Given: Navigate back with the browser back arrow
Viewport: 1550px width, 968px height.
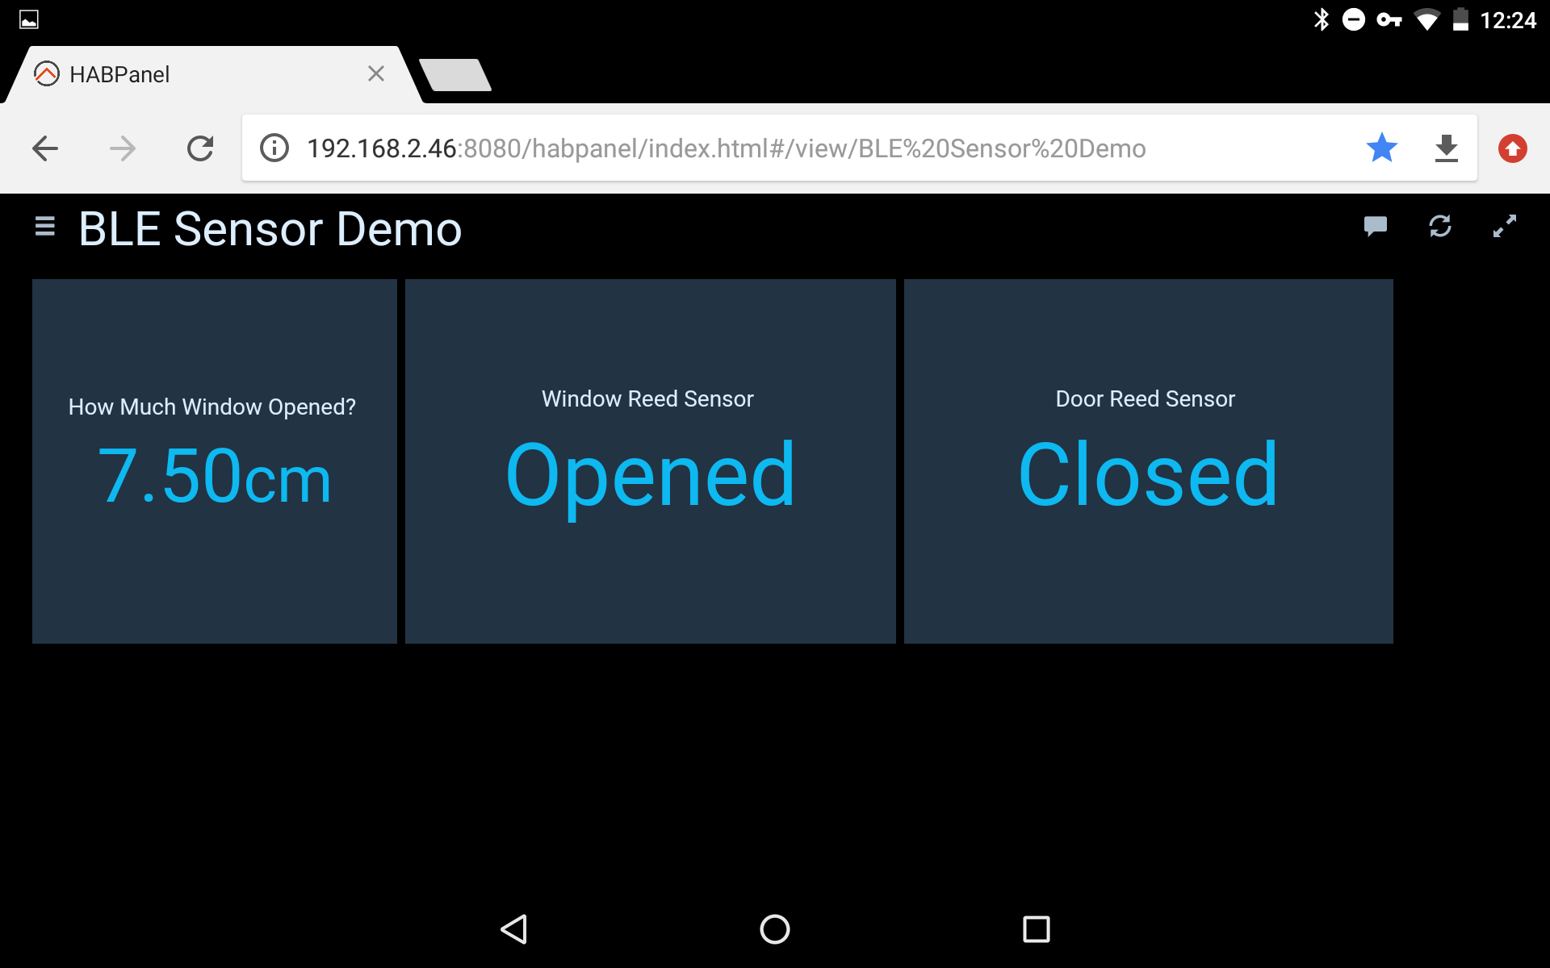Looking at the screenshot, I should tap(44, 148).
